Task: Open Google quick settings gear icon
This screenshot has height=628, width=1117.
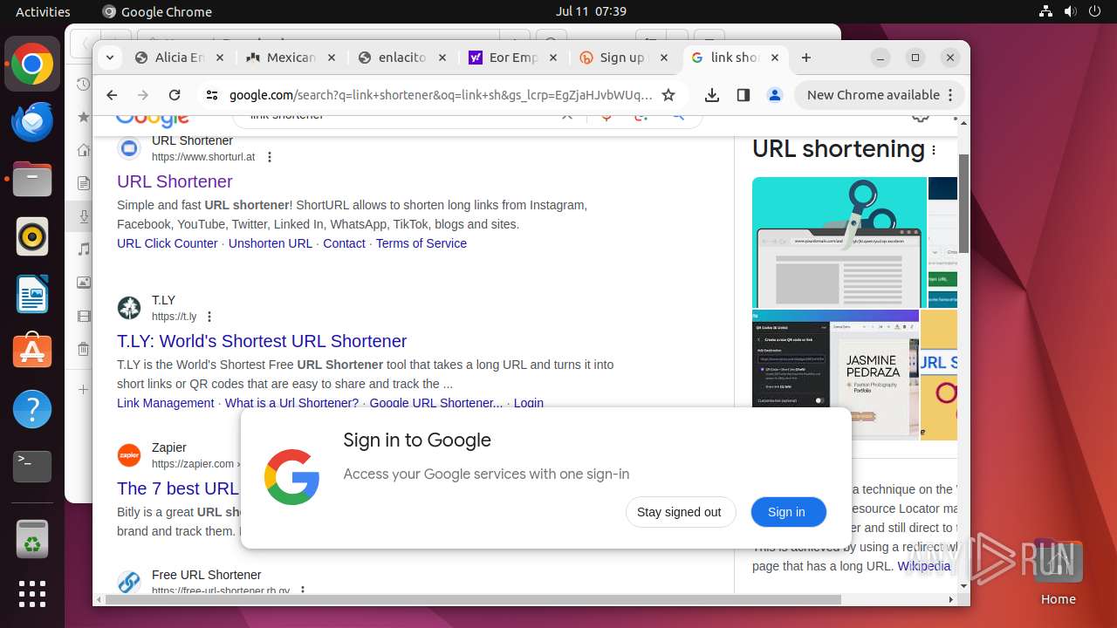Action: pos(921,117)
